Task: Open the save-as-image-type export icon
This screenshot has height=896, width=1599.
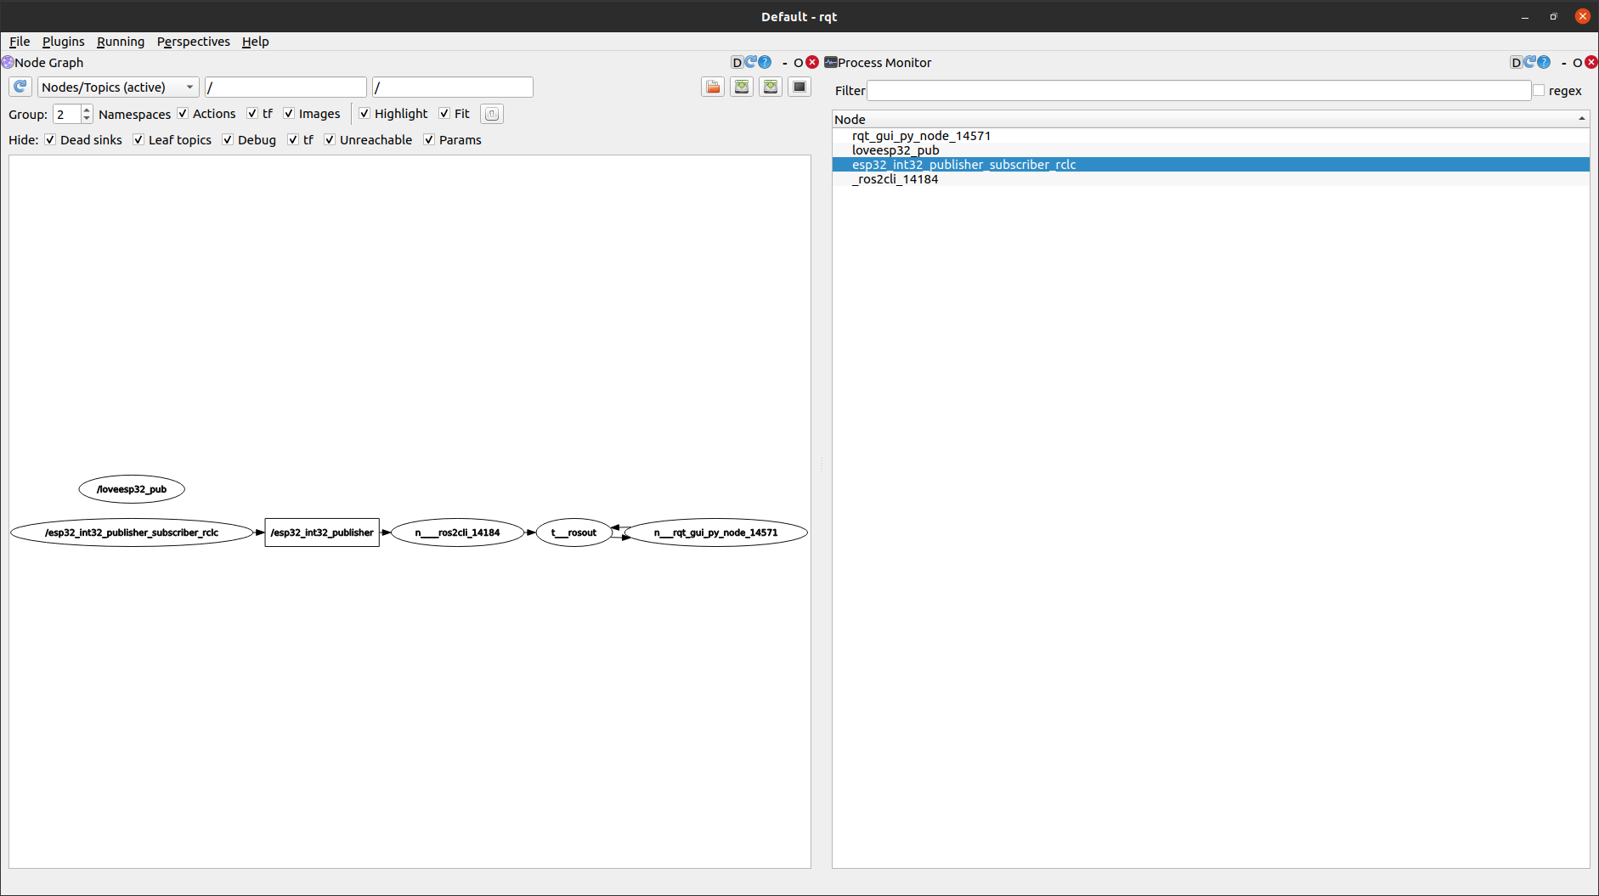Action: coord(771,87)
